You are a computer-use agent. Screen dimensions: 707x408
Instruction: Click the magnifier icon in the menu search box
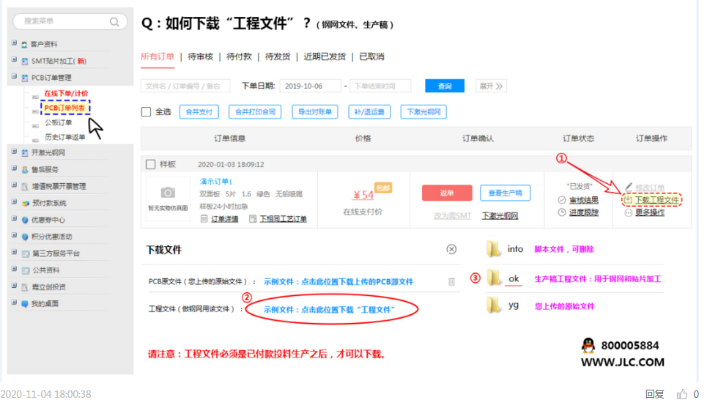coord(114,22)
